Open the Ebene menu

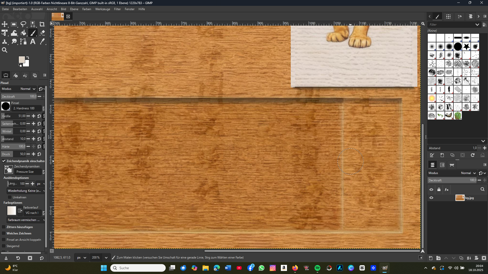[74, 9]
